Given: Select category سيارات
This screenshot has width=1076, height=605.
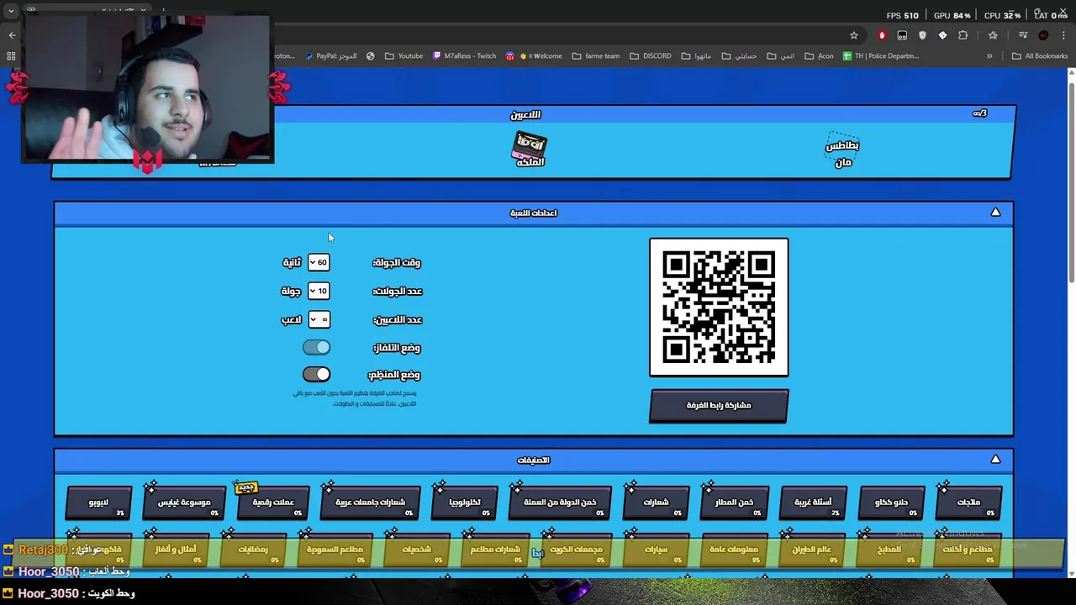Looking at the screenshot, I should click(656, 549).
